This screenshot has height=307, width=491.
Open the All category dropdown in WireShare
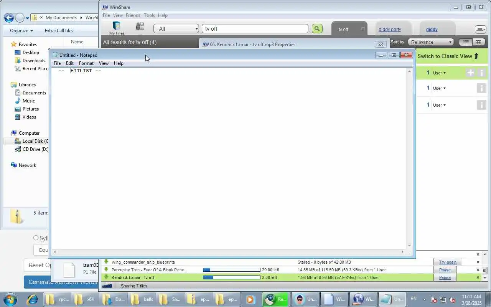176,29
